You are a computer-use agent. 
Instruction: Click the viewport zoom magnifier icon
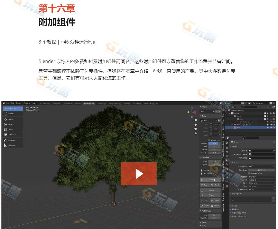[196, 120]
